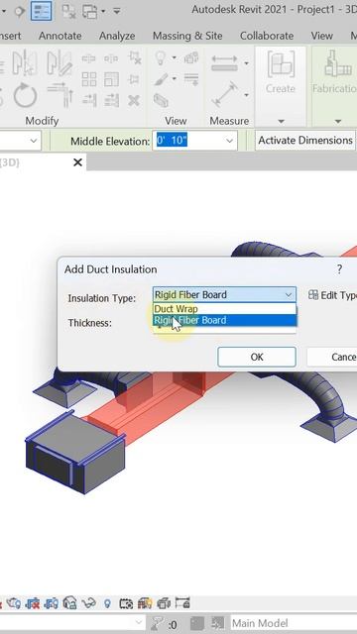
Task: Click the Delete (X) tool in Modify panel
Action: point(134,100)
